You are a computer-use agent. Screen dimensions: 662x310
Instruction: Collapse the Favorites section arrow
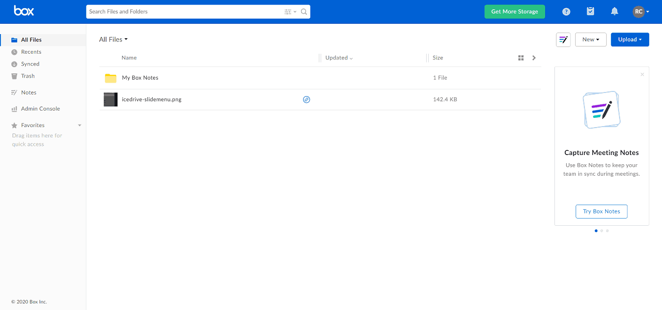coord(80,126)
